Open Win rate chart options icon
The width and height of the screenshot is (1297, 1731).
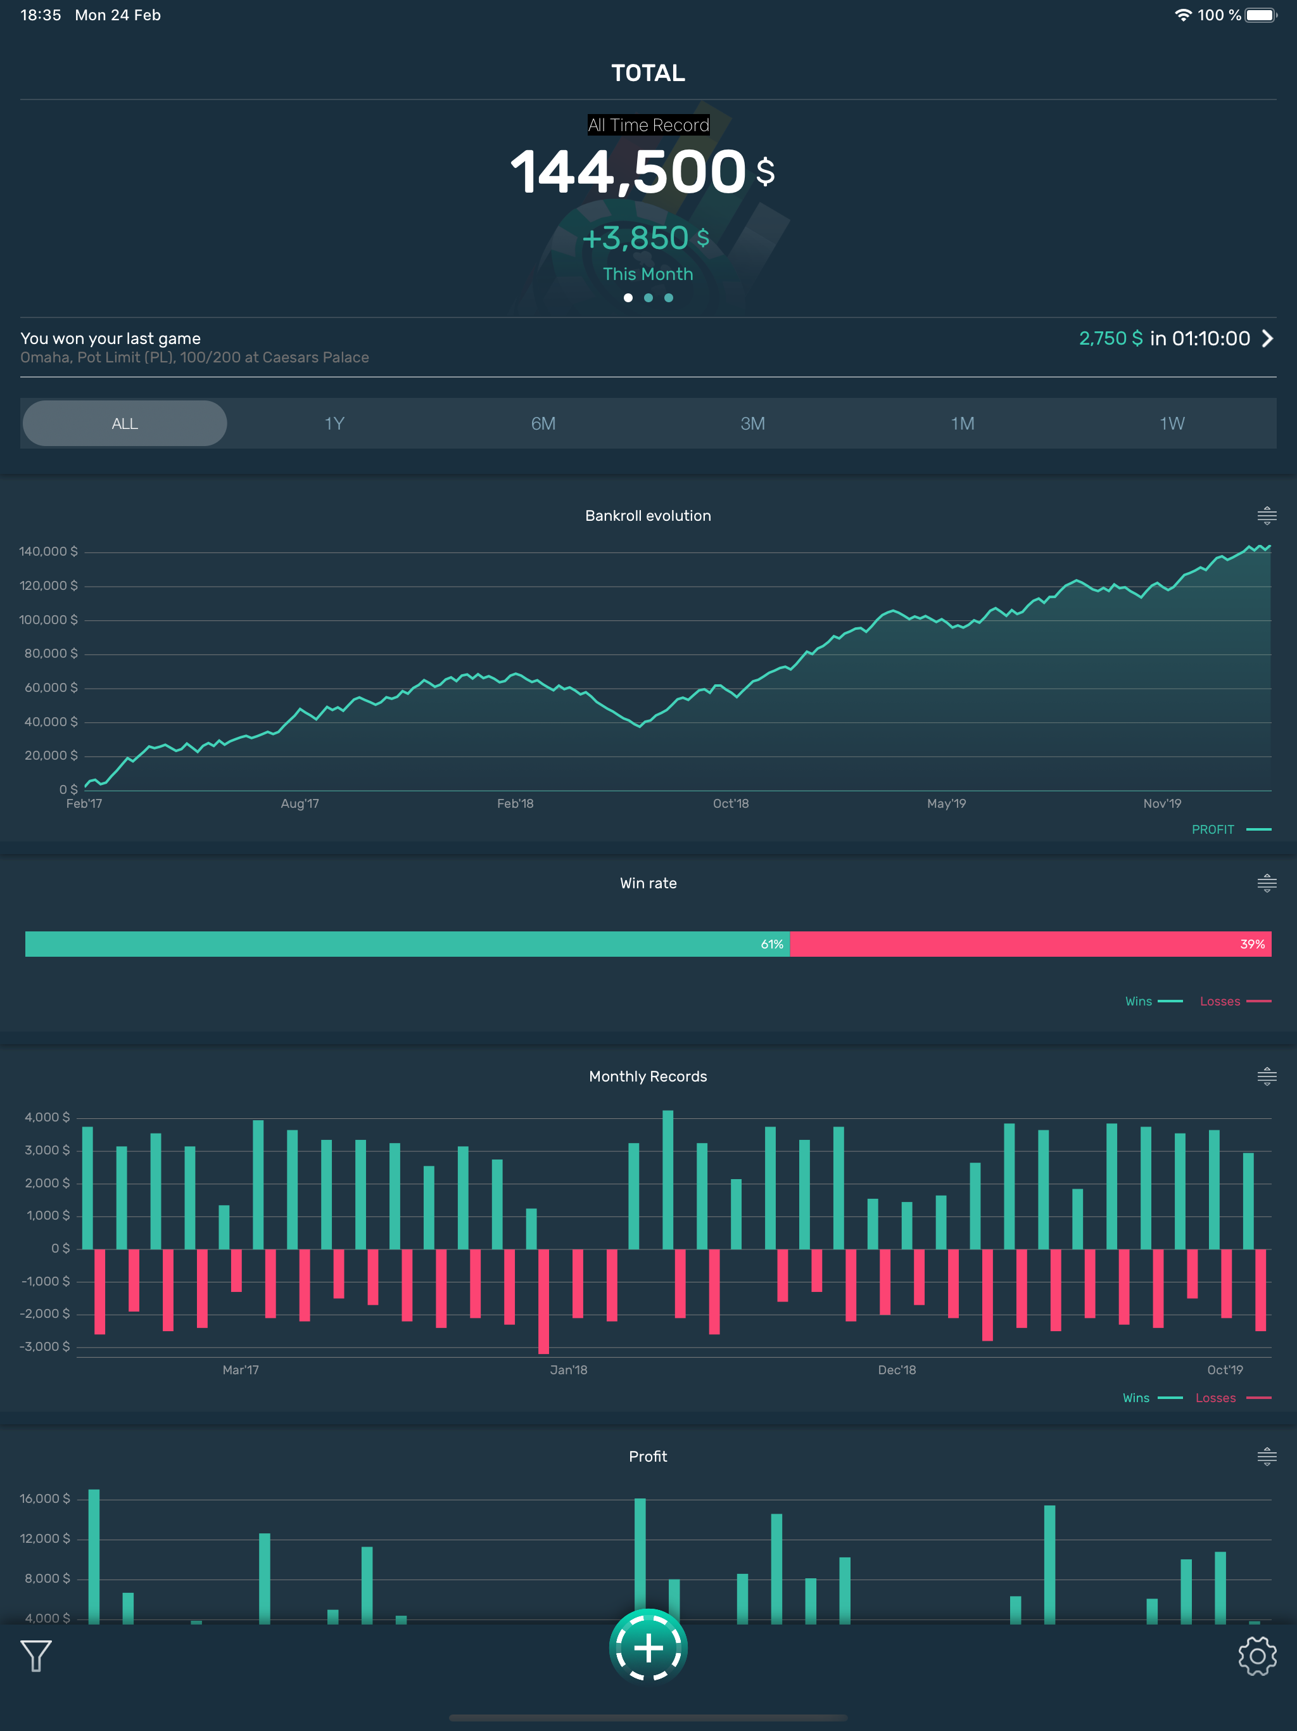(1267, 883)
